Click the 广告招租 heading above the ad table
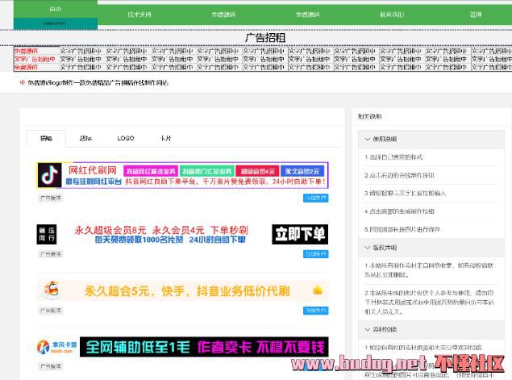This screenshot has width=512, height=380. point(265,38)
